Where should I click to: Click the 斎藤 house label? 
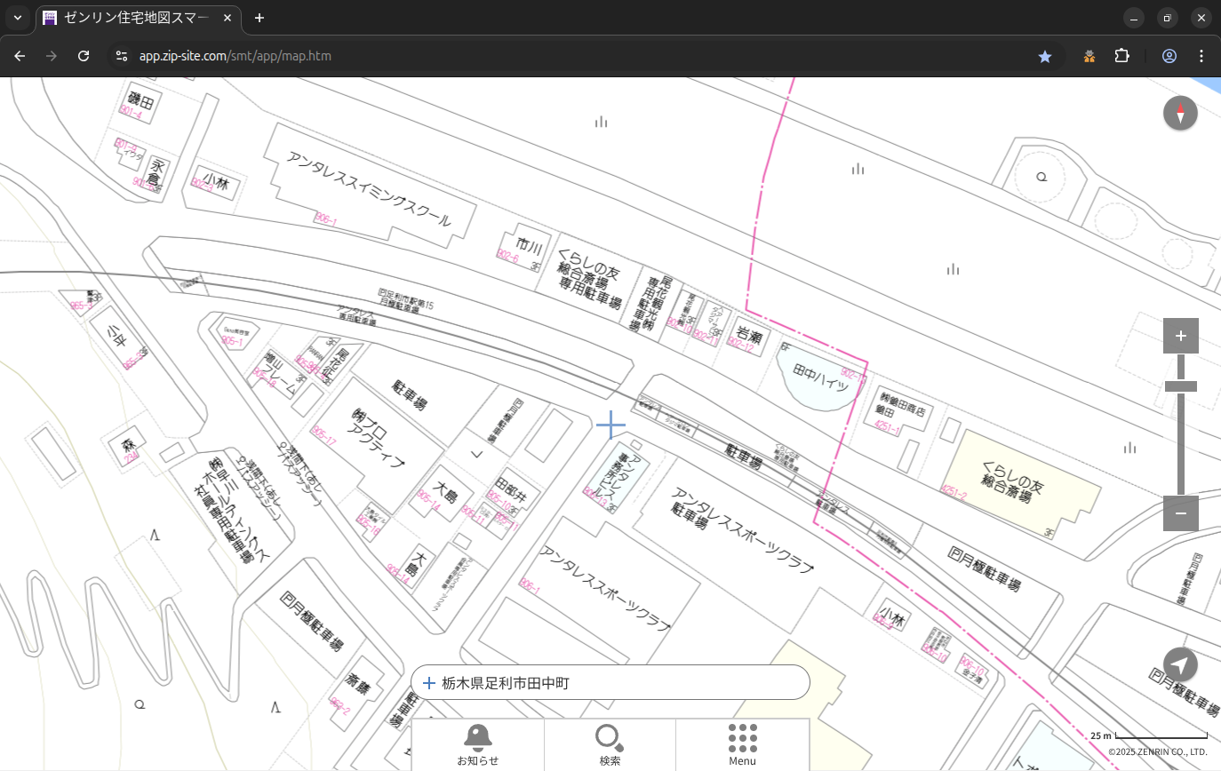[x=357, y=683]
